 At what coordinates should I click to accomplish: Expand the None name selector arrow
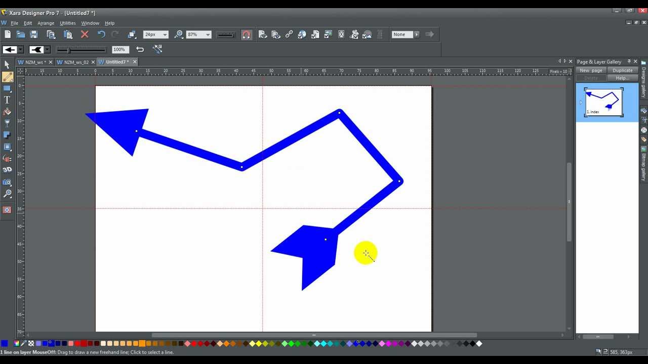click(417, 34)
